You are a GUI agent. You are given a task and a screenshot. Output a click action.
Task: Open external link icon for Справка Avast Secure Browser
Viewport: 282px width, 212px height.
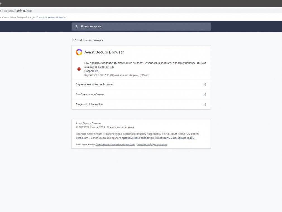click(x=204, y=84)
